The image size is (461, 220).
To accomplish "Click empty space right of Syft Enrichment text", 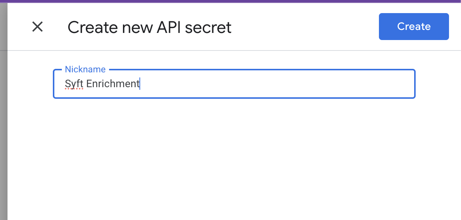I will (277, 84).
